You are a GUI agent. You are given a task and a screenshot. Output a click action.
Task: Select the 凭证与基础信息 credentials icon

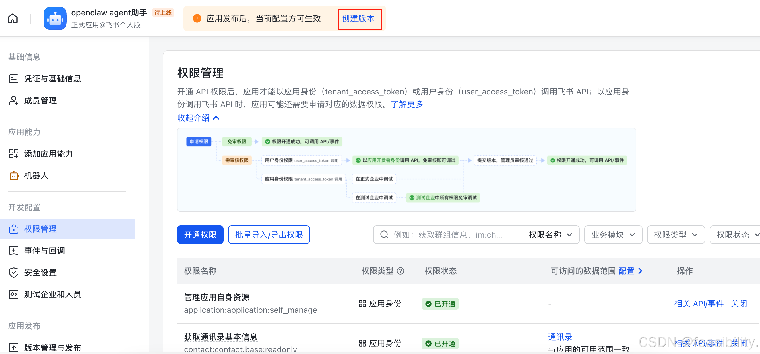pos(13,79)
